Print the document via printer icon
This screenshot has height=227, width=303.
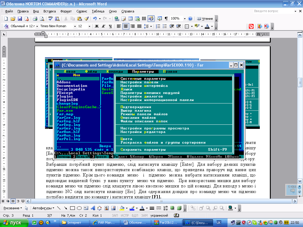point(35,19)
